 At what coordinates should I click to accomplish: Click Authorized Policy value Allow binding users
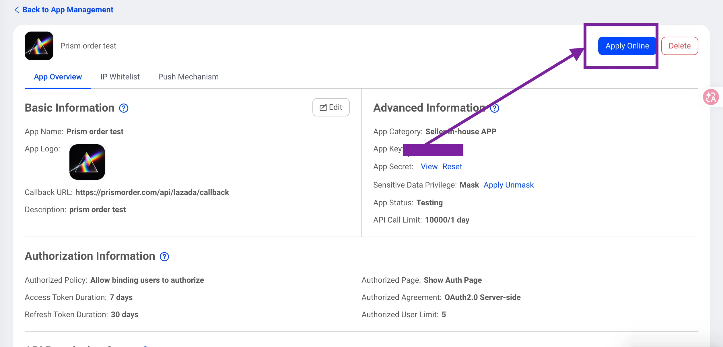[x=147, y=280]
